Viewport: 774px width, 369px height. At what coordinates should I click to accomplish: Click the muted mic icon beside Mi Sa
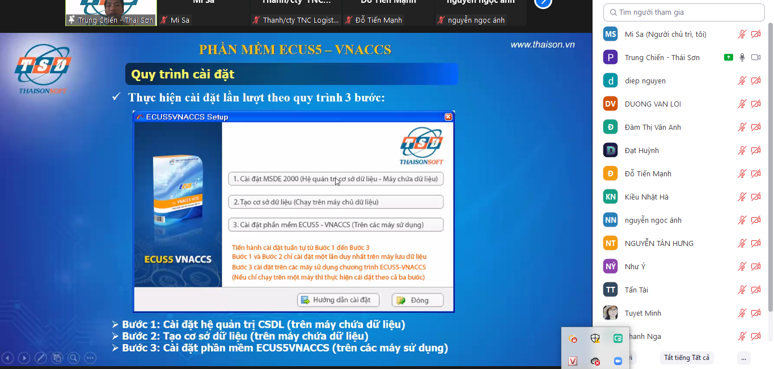pyautogui.click(x=742, y=35)
